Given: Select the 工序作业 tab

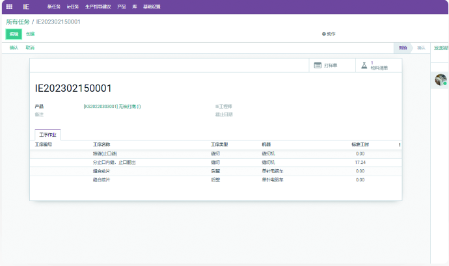Looking at the screenshot, I should click(48, 135).
